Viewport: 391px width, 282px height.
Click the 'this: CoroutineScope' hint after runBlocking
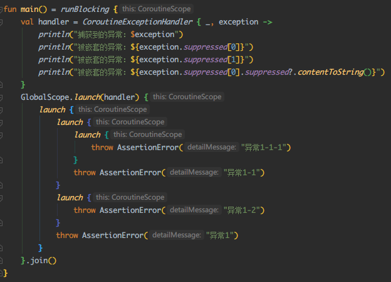(x=157, y=9)
